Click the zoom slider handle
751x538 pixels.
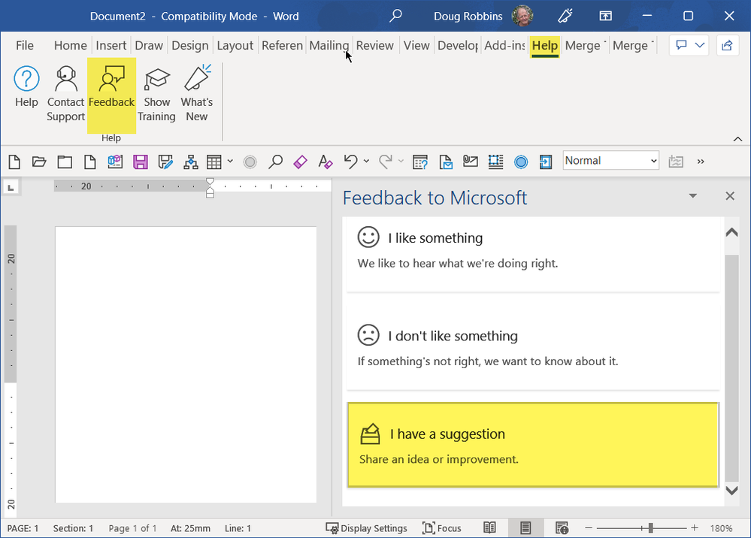(x=650, y=528)
